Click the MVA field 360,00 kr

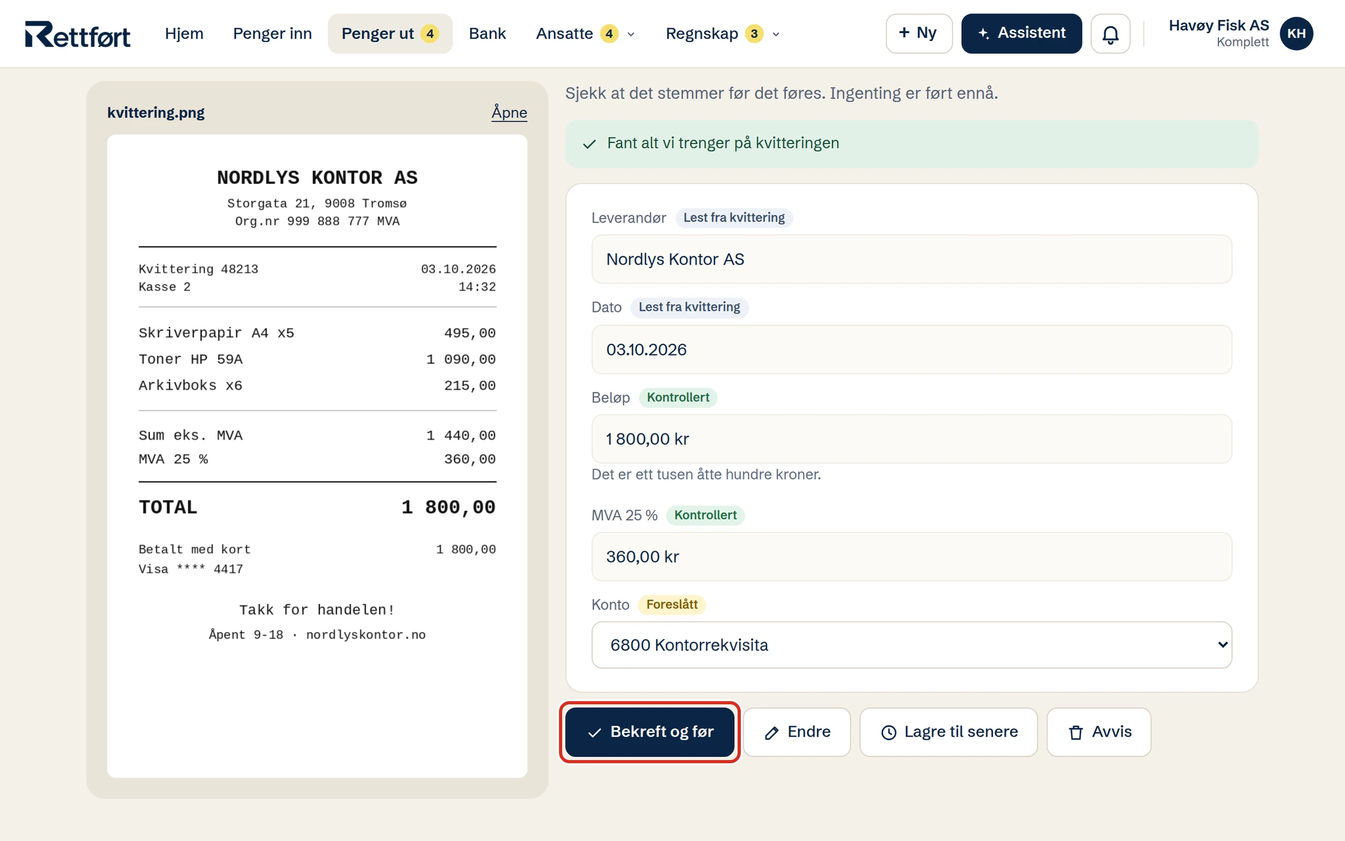pyautogui.click(x=911, y=557)
